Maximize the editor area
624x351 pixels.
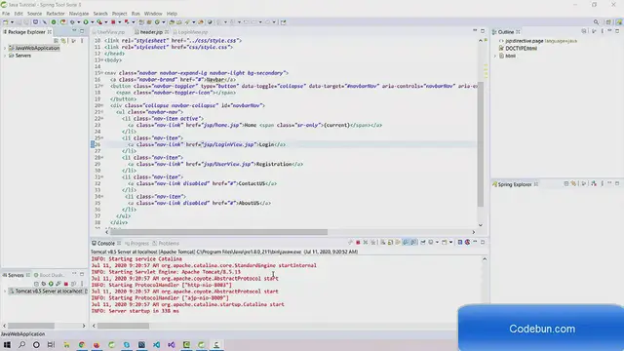click(483, 31)
